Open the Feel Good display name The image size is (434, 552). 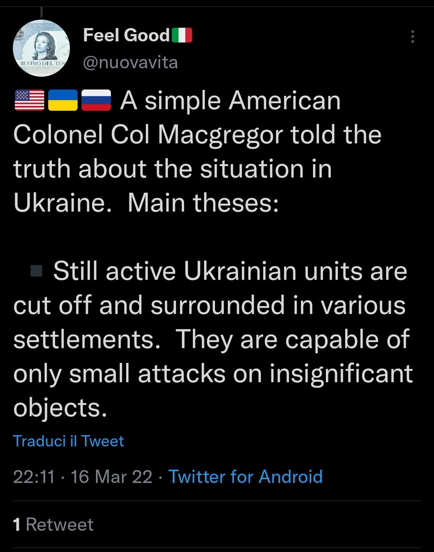click(x=127, y=35)
